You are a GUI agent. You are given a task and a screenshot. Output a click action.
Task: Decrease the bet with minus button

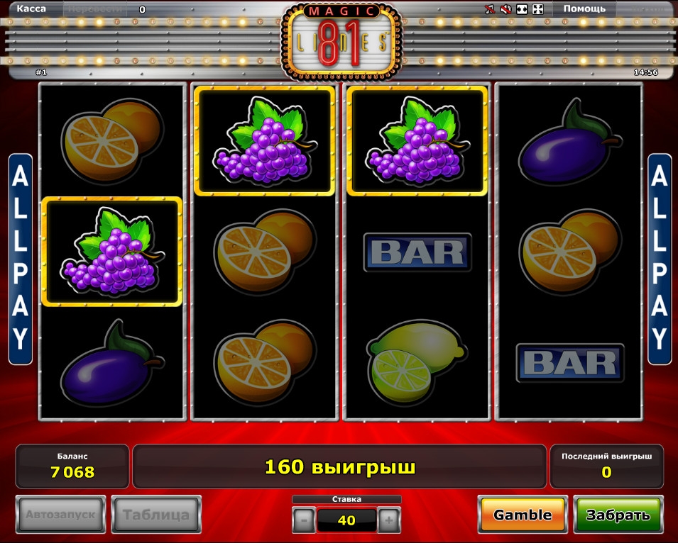coord(304,520)
